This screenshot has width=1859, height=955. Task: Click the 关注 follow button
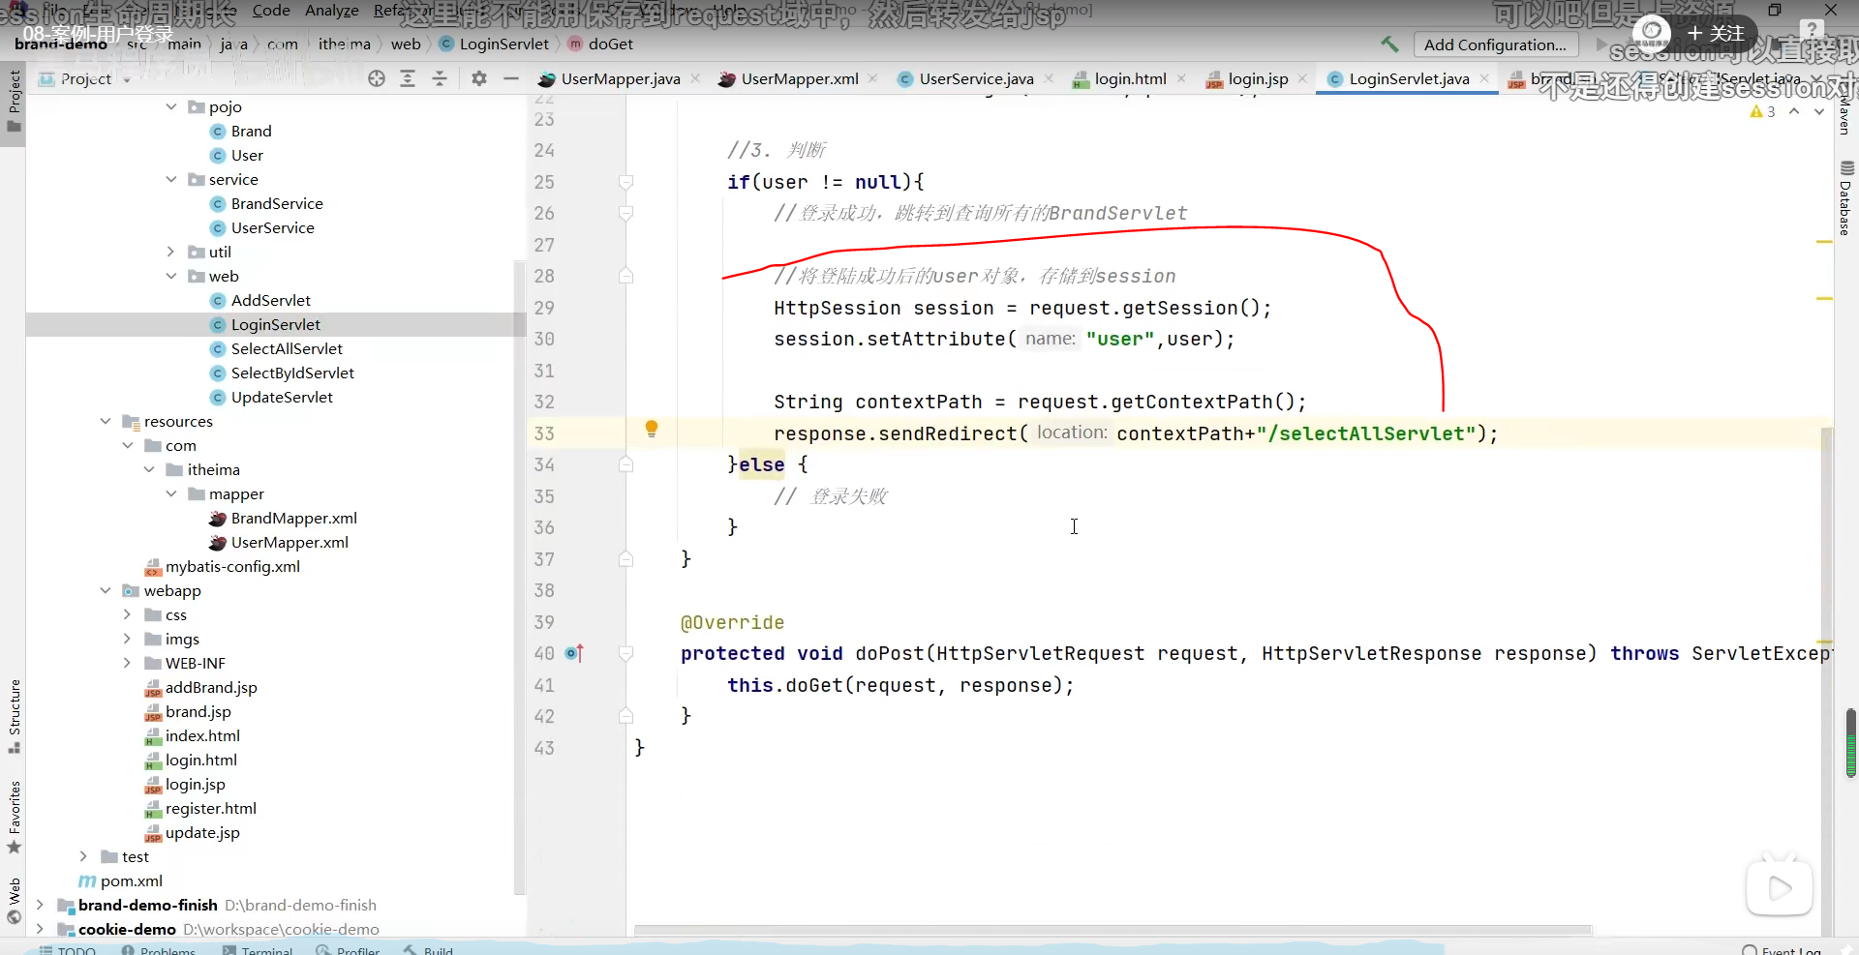[1715, 34]
